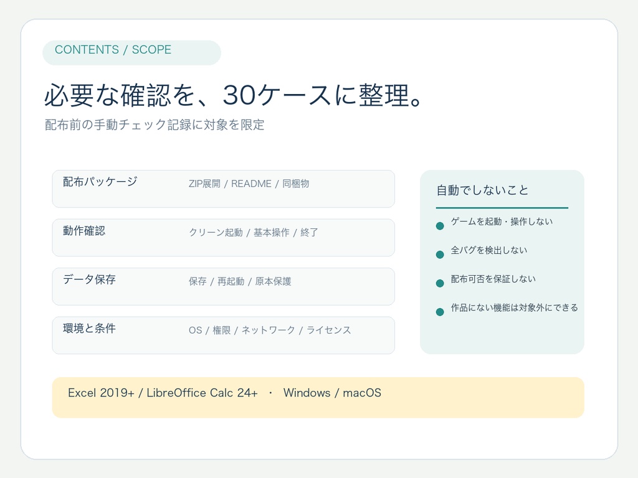Select the 環境と条件 row
The image size is (638, 478).
[x=224, y=335]
